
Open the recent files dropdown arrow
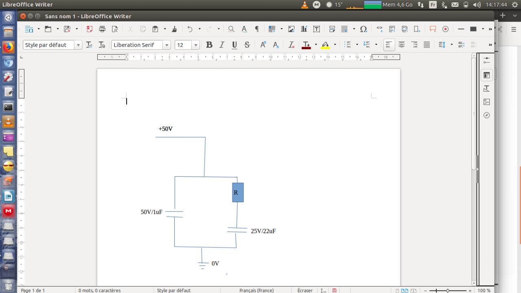[x=57, y=29]
